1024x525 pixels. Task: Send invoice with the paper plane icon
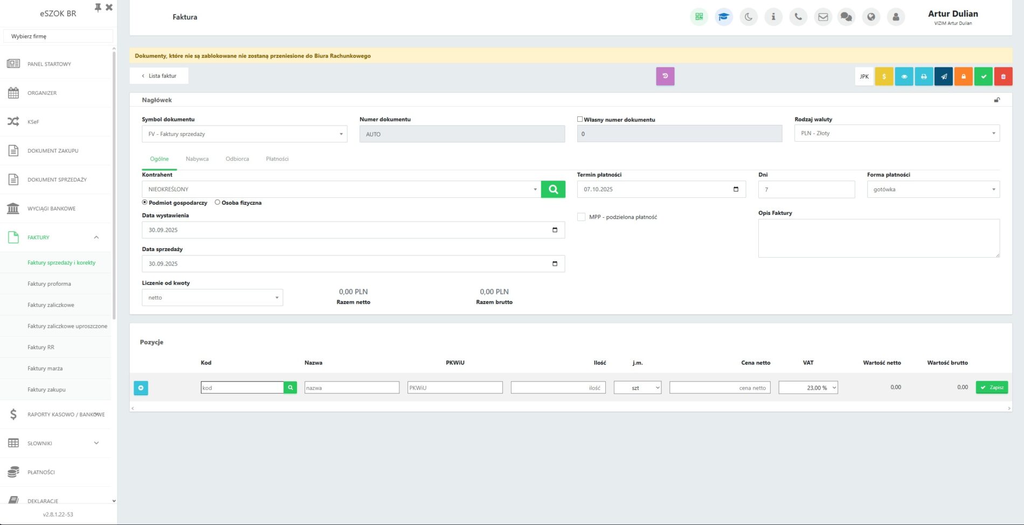click(944, 77)
